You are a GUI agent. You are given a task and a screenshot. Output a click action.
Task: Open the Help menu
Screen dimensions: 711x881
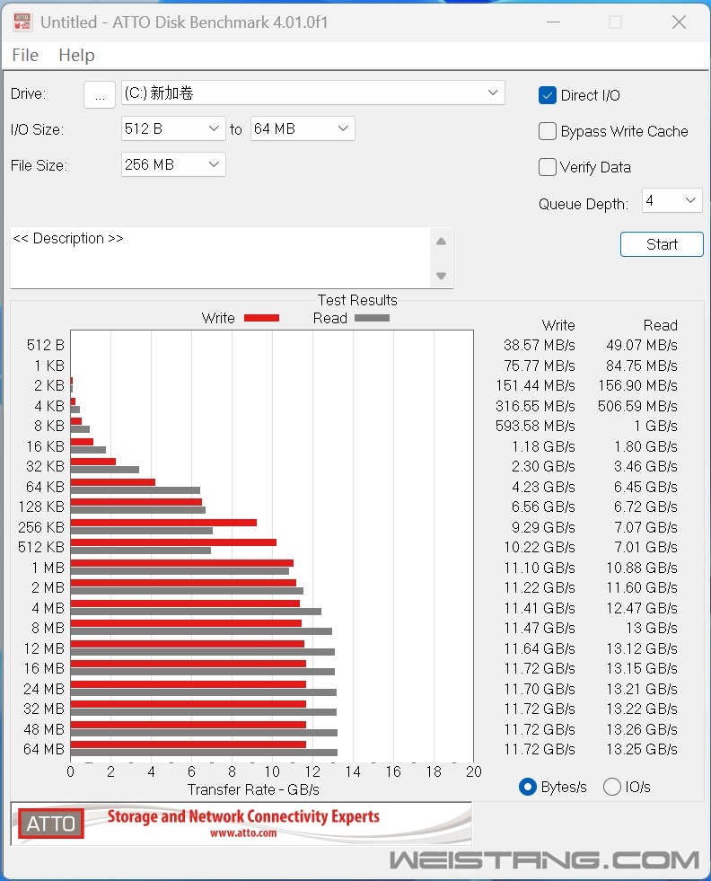(x=76, y=56)
